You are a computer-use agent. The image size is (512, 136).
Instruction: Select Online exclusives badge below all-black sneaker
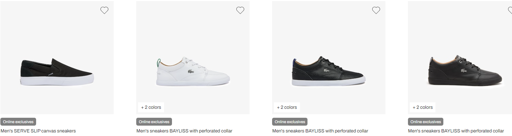point(426,122)
